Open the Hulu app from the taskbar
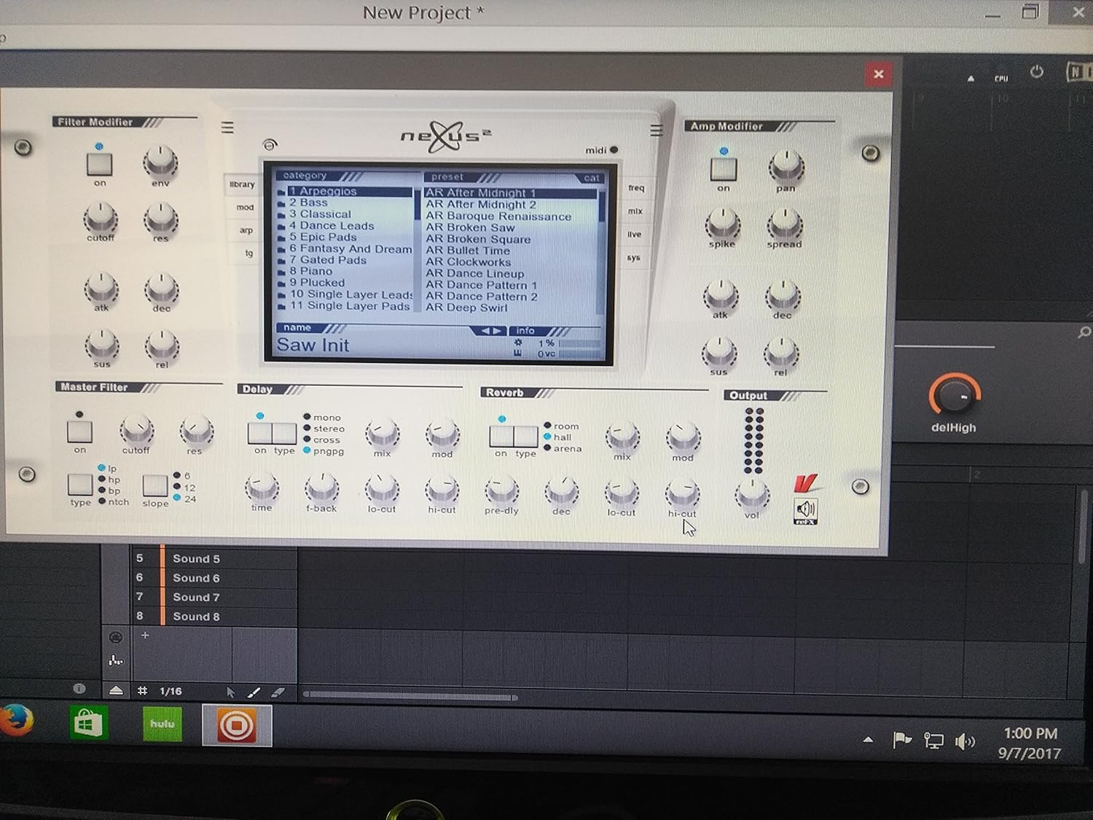 coord(162,725)
